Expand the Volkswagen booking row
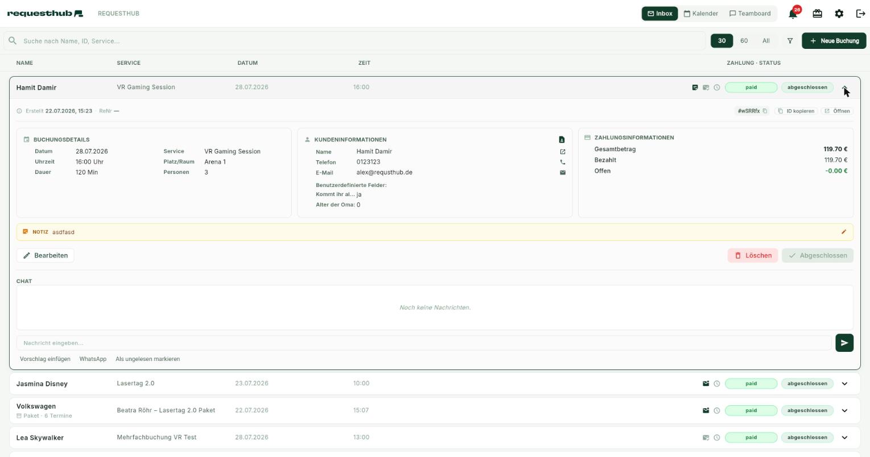Image resolution: width=870 pixels, height=457 pixels. pyautogui.click(x=844, y=410)
